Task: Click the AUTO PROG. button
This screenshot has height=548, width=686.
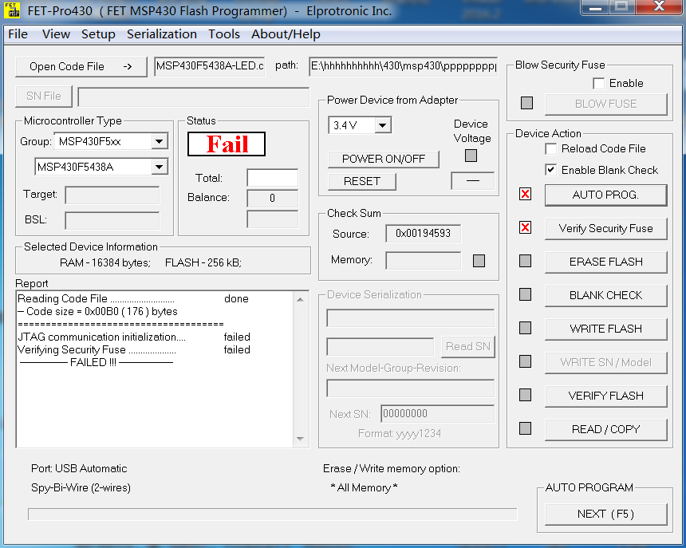Action: pos(606,195)
